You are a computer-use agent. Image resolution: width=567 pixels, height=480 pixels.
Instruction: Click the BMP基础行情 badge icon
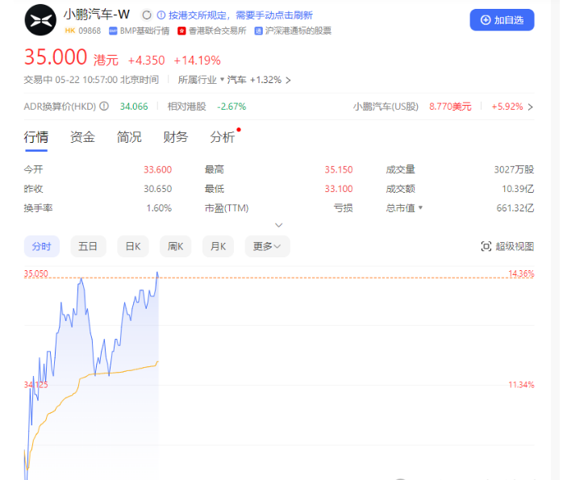pyautogui.click(x=113, y=31)
